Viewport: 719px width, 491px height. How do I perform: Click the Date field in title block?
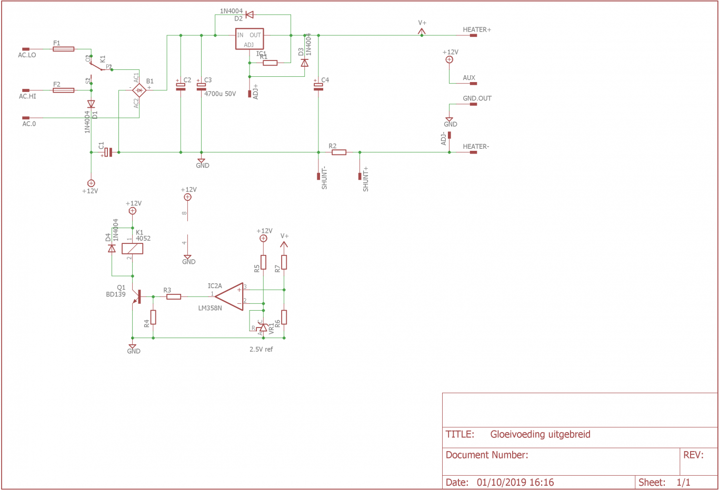[x=539, y=482]
